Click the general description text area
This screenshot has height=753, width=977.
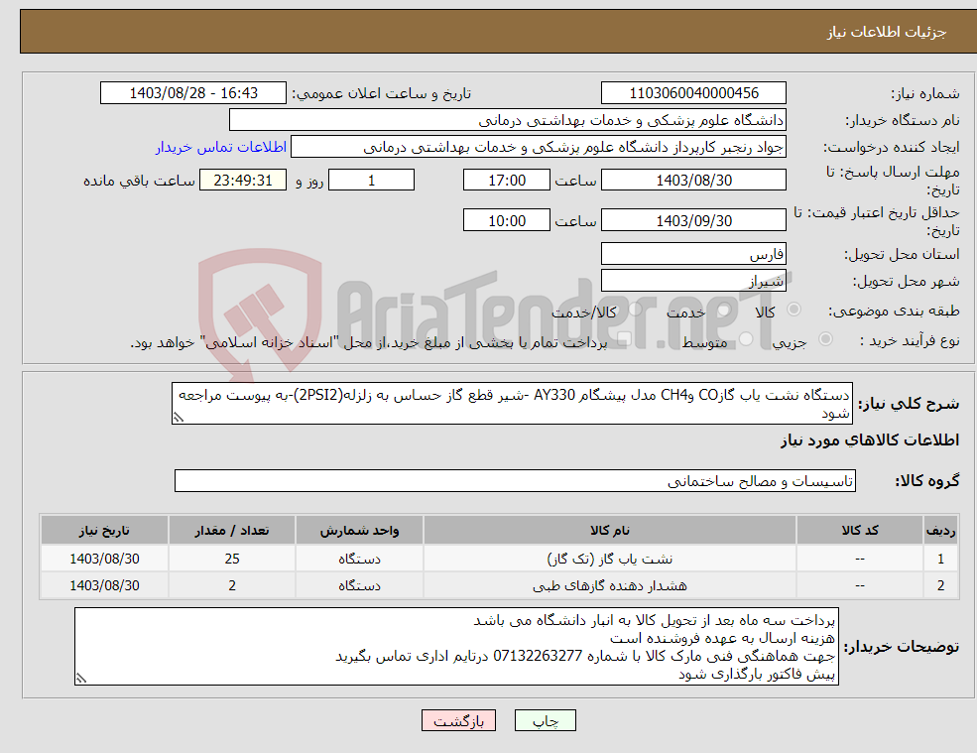(512, 404)
